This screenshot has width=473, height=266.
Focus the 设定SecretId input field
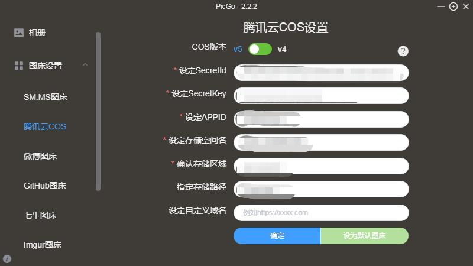321,72
